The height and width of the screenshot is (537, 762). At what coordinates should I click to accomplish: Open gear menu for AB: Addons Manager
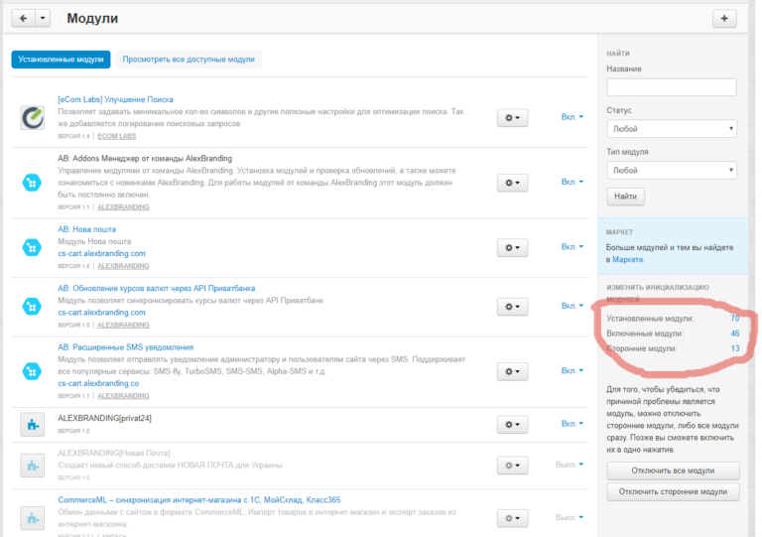coord(512,183)
